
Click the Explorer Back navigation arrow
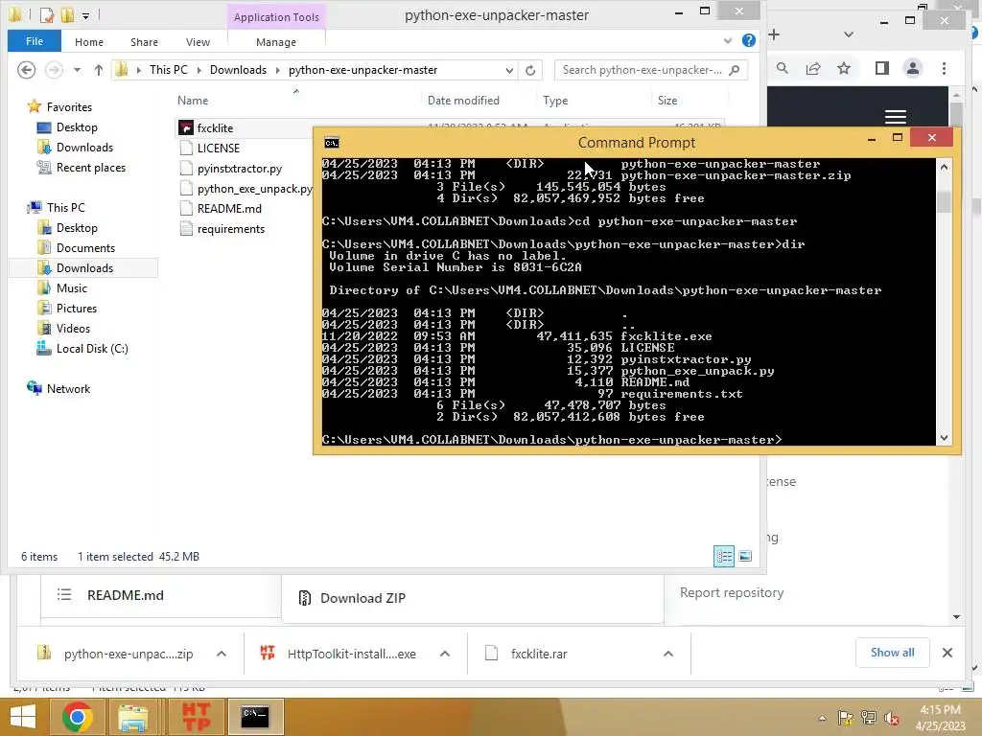click(26, 69)
